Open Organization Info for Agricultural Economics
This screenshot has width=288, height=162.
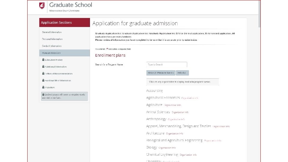click(x=190, y=98)
